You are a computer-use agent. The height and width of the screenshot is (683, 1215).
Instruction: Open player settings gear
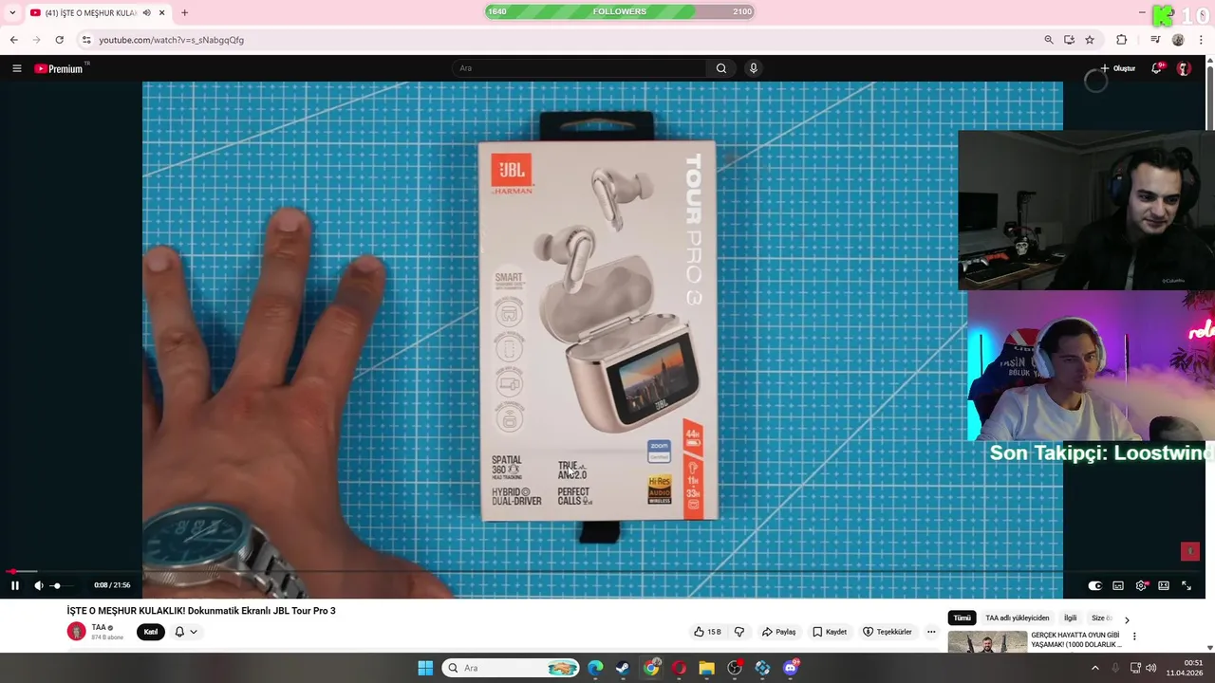(x=1141, y=585)
